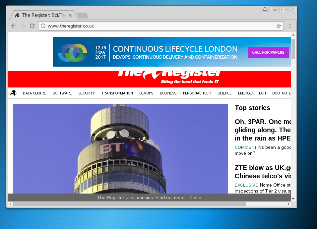The image size is (317, 229).
Task: Bookmark this page with the star icon
Action: pos(279,26)
